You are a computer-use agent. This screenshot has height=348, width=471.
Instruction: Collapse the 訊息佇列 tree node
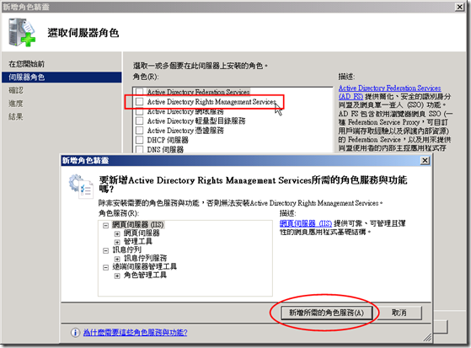click(105, 250)
